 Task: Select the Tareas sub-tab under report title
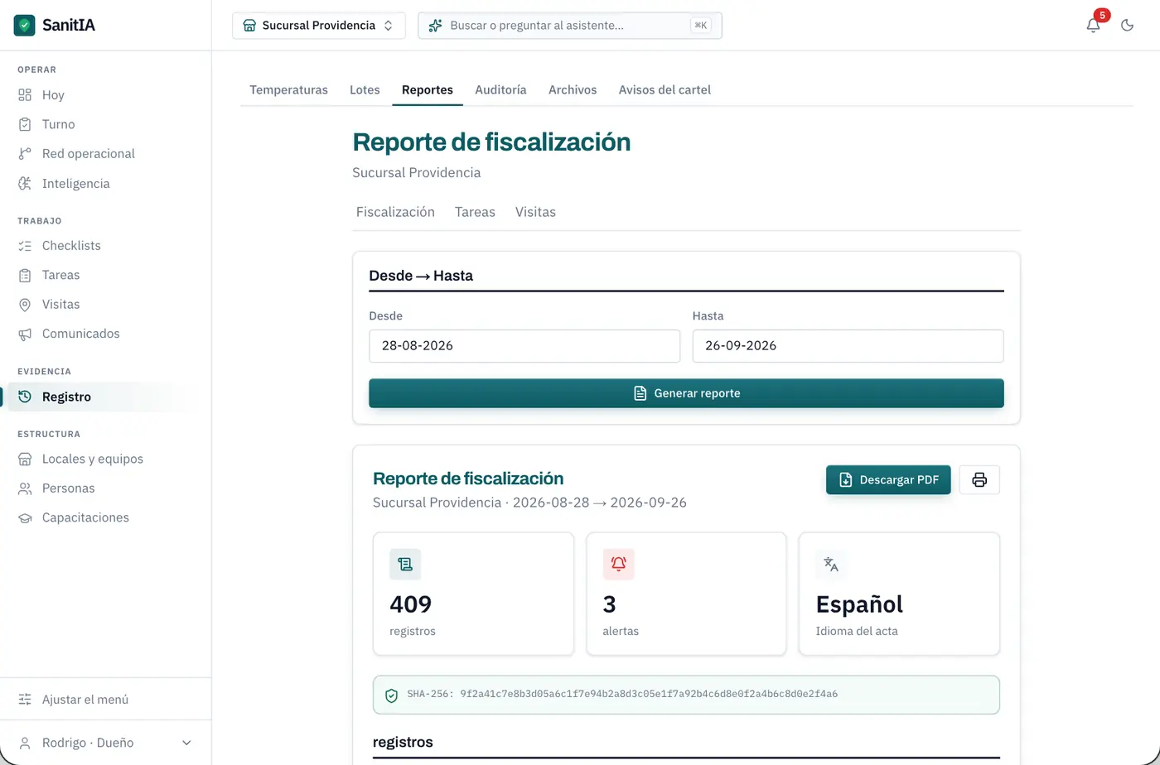[x=475, y=212]
